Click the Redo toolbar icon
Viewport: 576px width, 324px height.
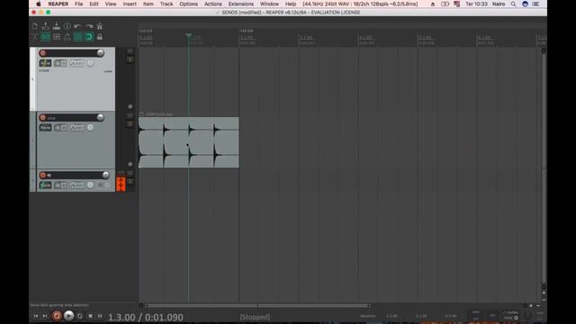click(x=89, y=26)
